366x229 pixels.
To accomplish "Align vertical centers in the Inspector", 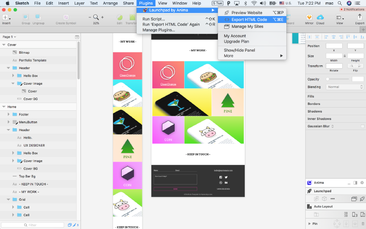I will click(x=355, y=37).
